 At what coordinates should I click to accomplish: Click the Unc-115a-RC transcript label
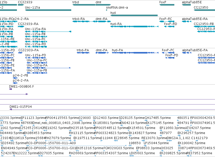coord(35,39)
